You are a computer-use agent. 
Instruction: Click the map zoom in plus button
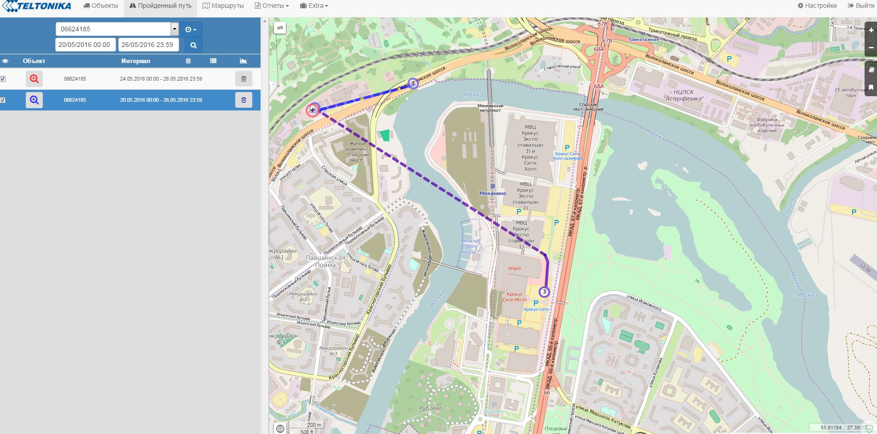(x=871, y=30)
